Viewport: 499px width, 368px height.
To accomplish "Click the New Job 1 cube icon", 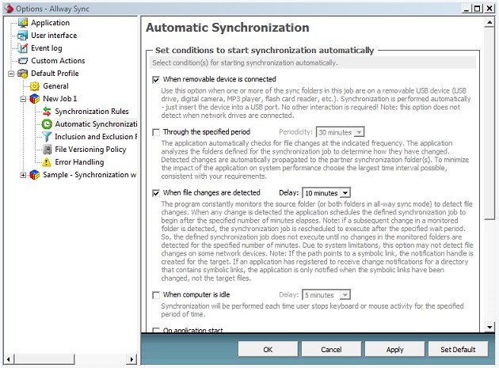I will [x=34, y=99].
